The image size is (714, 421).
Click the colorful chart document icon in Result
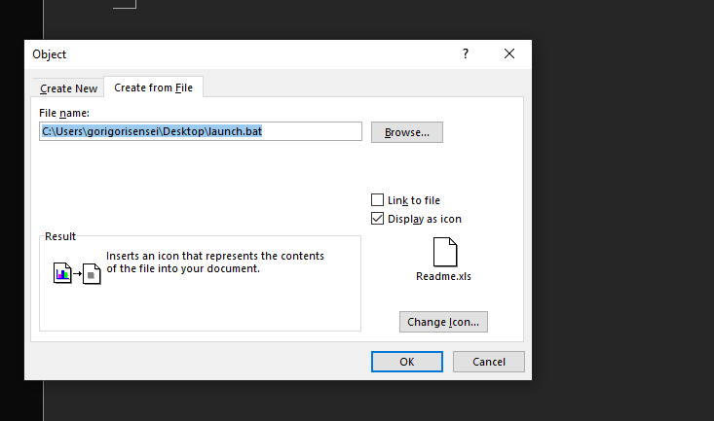(62, 273)
